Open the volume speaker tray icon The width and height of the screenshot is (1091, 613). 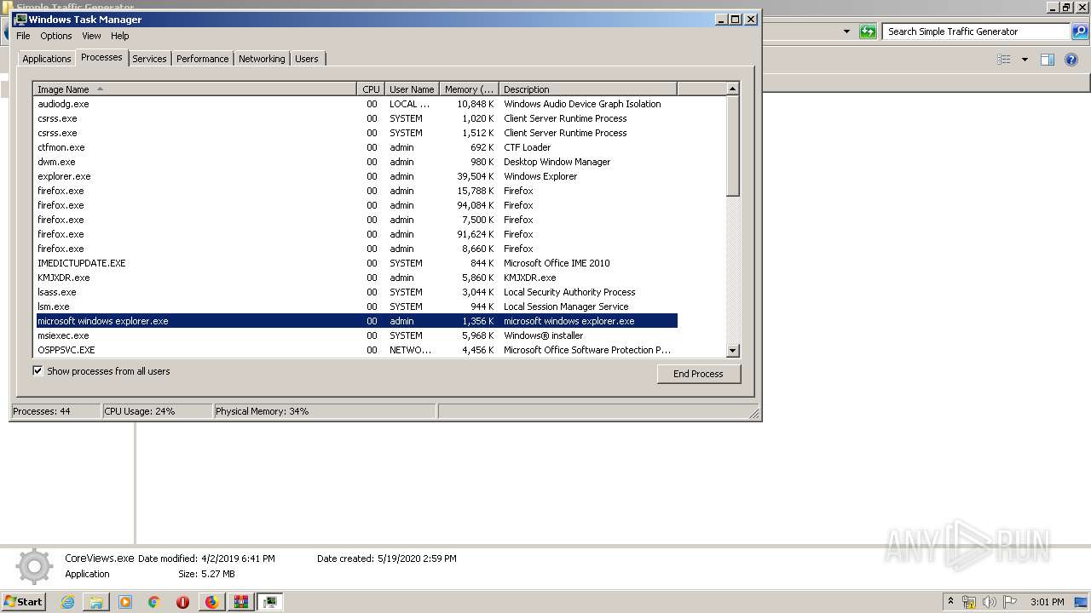pos(990,602)
